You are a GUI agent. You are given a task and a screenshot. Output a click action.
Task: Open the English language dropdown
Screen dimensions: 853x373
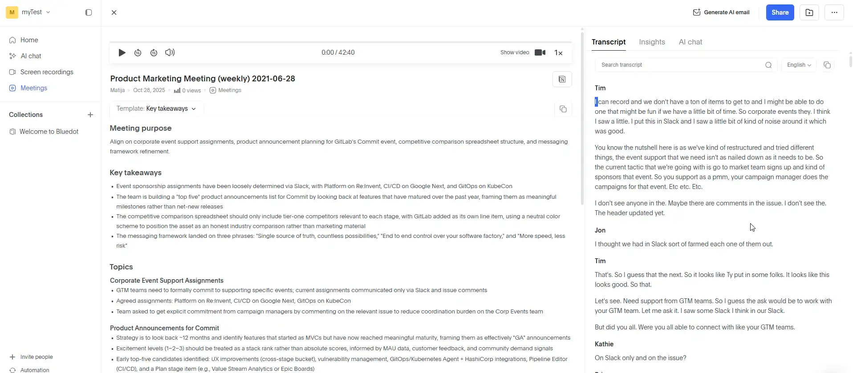[799, 65]
